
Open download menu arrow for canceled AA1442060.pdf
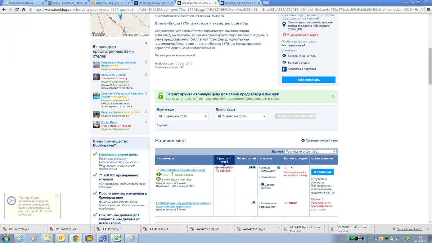(x=325, y=229)
